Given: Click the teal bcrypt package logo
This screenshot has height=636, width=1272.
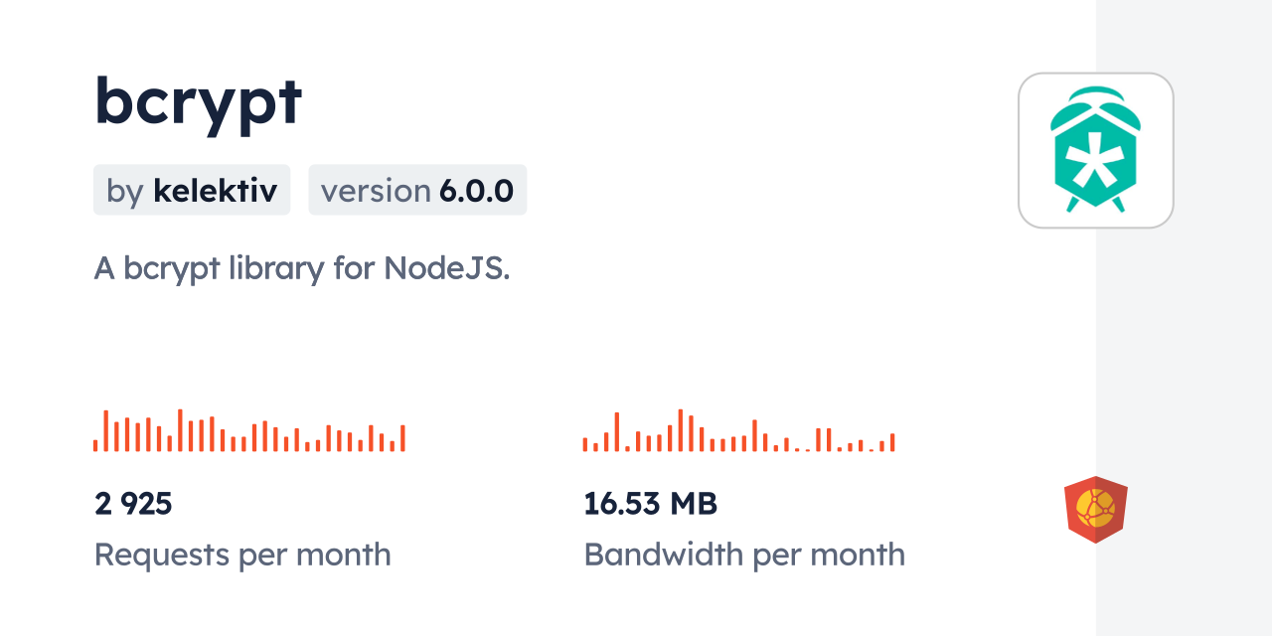Looking at the screenshot, I should click(1095, 150).
